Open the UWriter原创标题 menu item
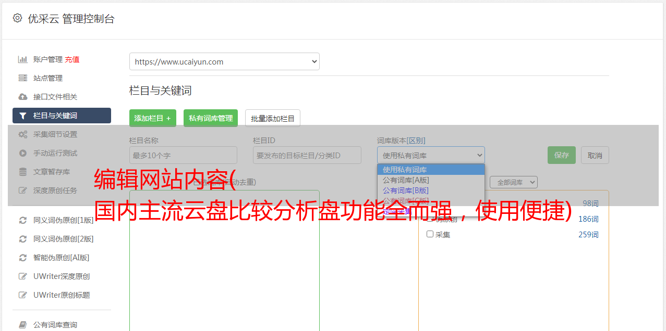 tap(62, 295)
